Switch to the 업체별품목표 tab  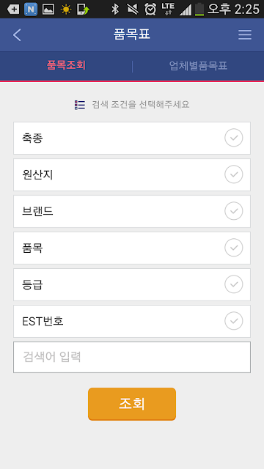(x=198, y=66)
